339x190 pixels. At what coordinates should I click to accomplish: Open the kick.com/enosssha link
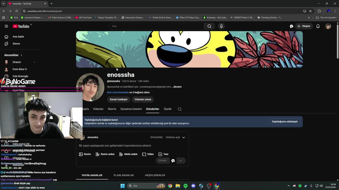(118, 92)
